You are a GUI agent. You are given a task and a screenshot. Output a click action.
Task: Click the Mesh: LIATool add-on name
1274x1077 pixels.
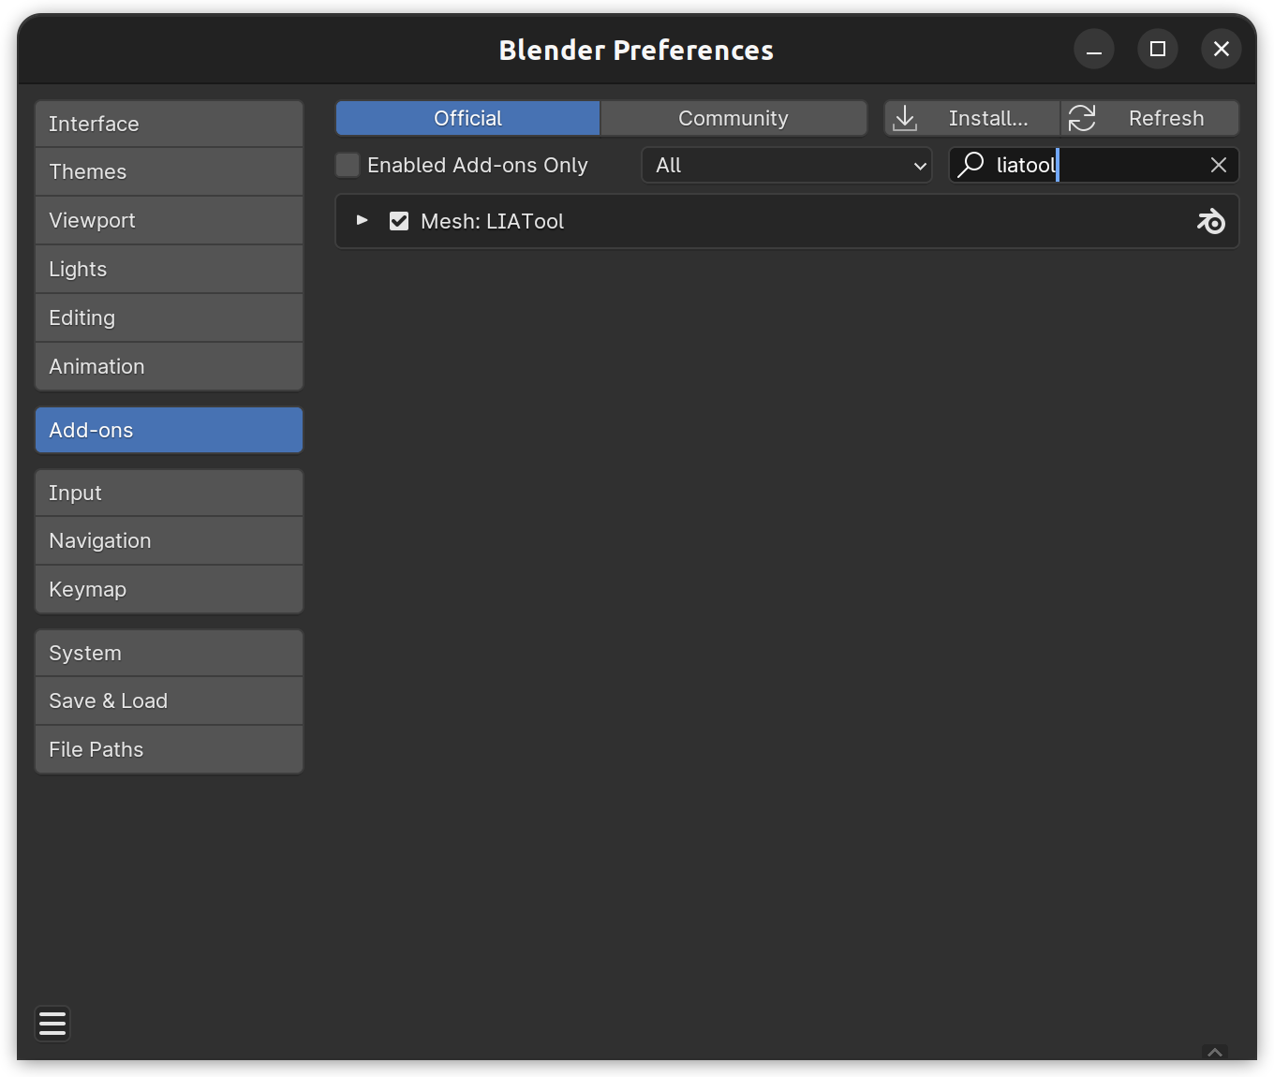[x=493, y=221]
